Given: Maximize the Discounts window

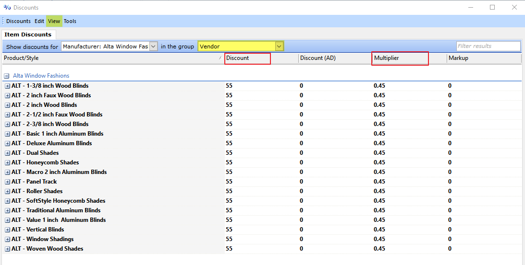Looking at the screenshot, I should click(492, 7).
